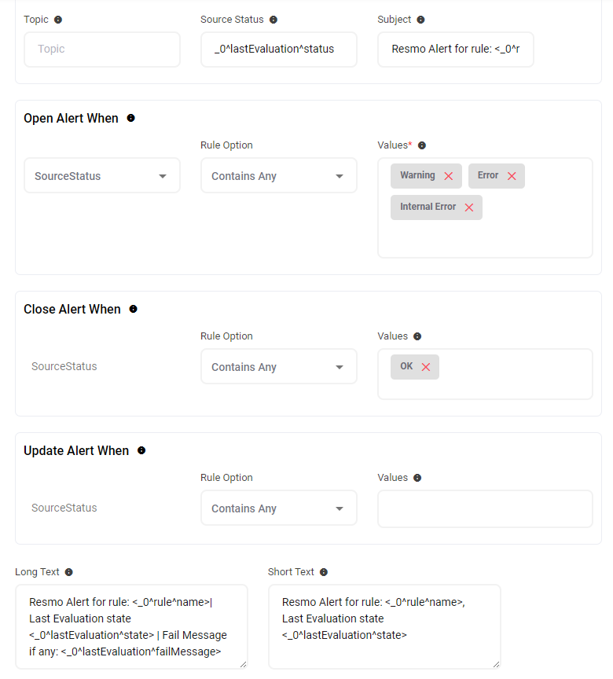
Task: Click the info icon next to Subject
Action: point(420,20)
